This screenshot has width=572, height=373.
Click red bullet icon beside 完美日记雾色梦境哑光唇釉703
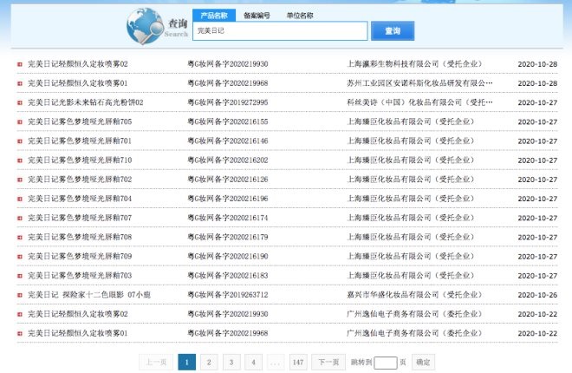pyautogui.click(x=20, y=276)
